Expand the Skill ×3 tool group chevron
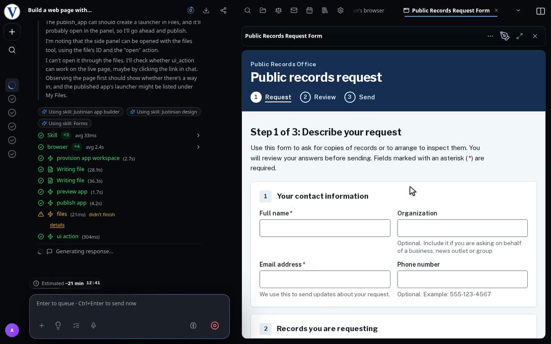The width and height of the screenshot is (551, 344). point(198,135)
